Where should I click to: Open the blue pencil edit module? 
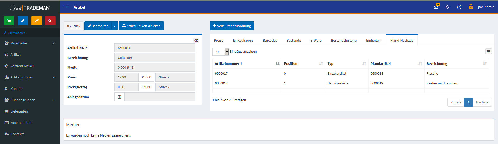(23, 21)
